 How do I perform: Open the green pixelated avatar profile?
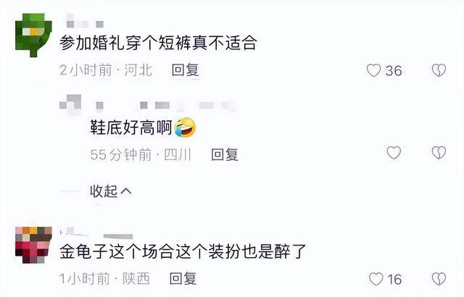[x=33, y=35]
